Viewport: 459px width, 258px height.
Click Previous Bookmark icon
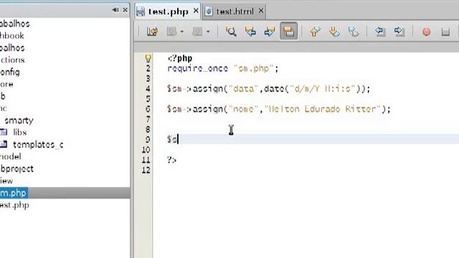(x=315, y=31)
